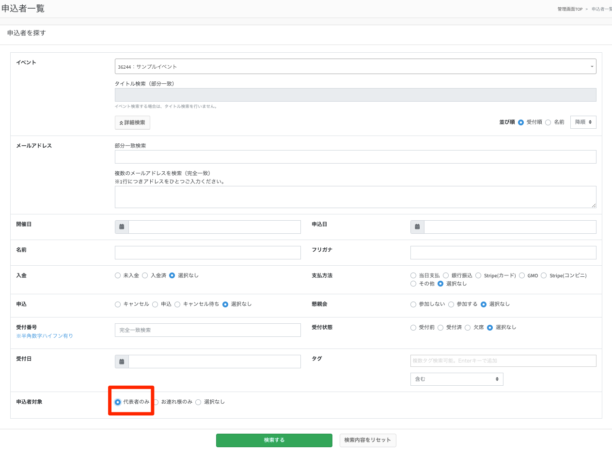Select 受付前 reception status

click(413, 328)
